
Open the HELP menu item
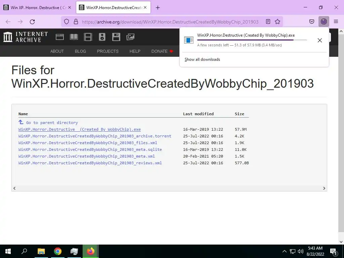[x=135, y=51]
